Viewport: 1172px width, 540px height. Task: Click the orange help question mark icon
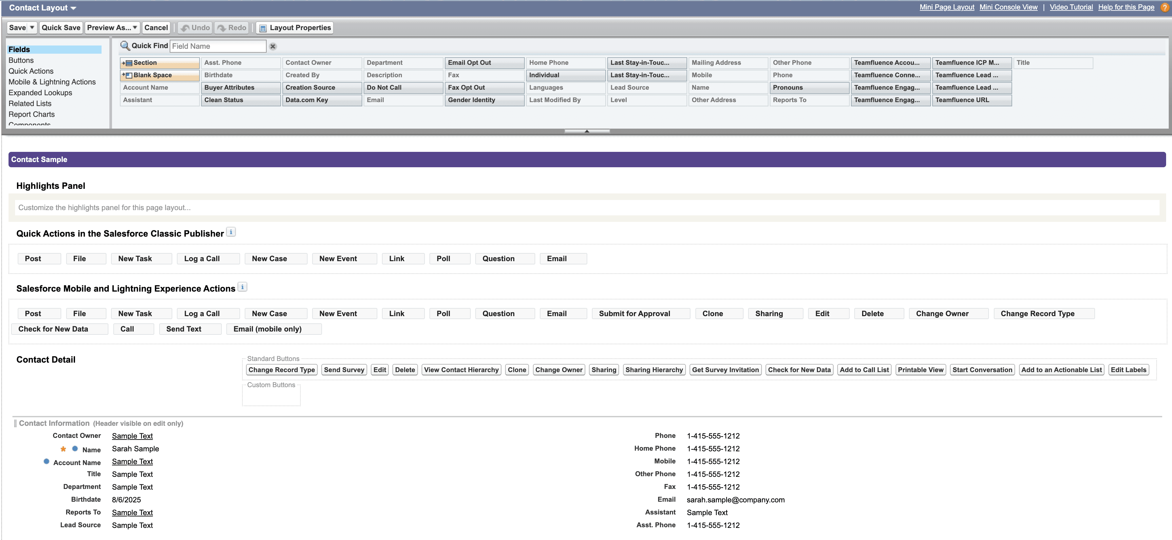[x=1164, y=8]
